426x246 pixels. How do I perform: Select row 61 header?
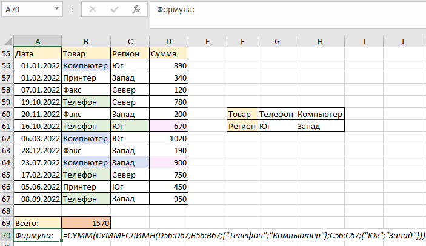pyautogui.click(x=7, y=126)
